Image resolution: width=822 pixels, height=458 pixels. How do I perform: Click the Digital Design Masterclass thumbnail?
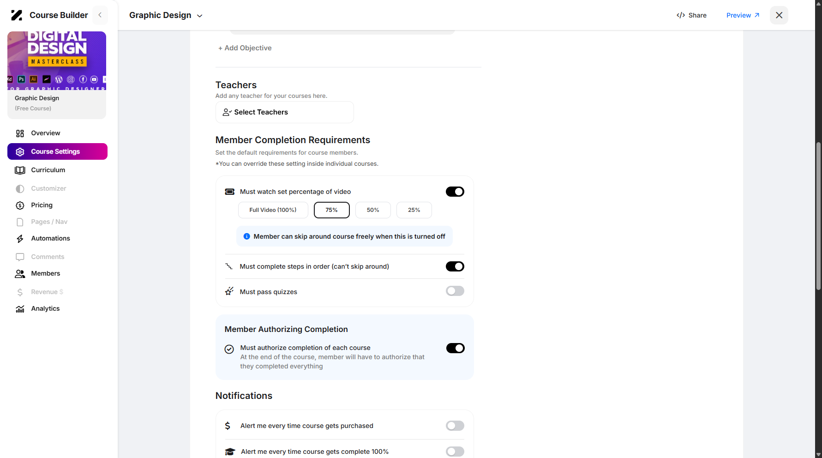(x=57, y=60)
